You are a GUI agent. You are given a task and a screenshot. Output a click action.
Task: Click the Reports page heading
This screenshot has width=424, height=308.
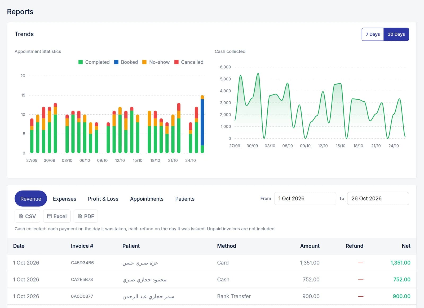tap(20, 12)
